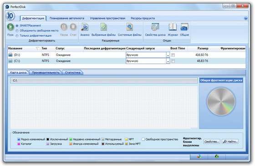Click the Пауза pause icon
Screen dimensions: 255x166
[64, 27]
